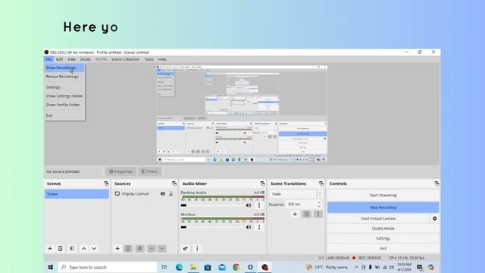This screenshot has height=273, width=485.
Task: Open View menu
Action: (x=71, y=59)
